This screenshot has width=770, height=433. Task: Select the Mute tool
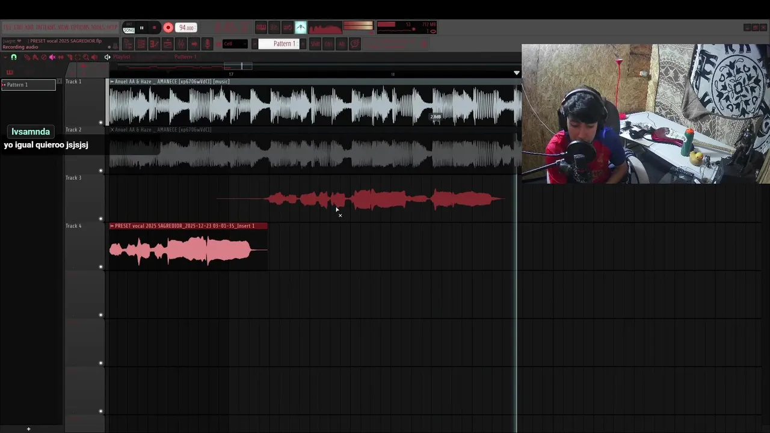pos(52,57)
